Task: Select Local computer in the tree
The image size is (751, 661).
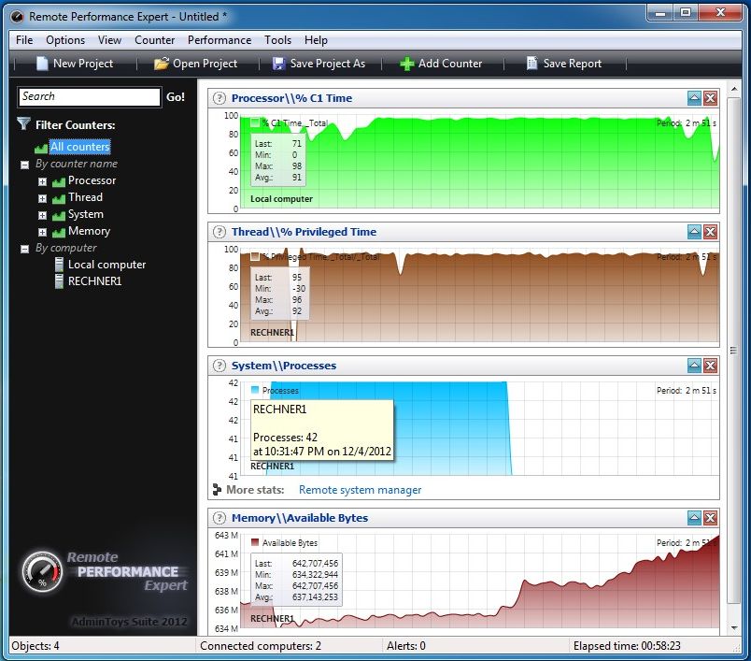Action: [106, 265]
